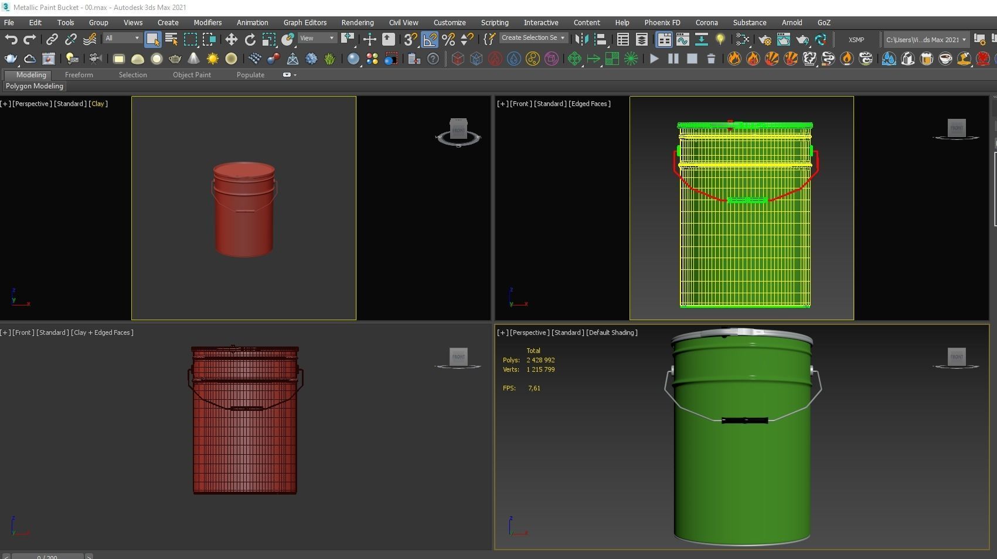The width and height of the screenshot is (997, 559).
Task: Toggle the Window/Crossing selection mode
Action: point(209,39)
